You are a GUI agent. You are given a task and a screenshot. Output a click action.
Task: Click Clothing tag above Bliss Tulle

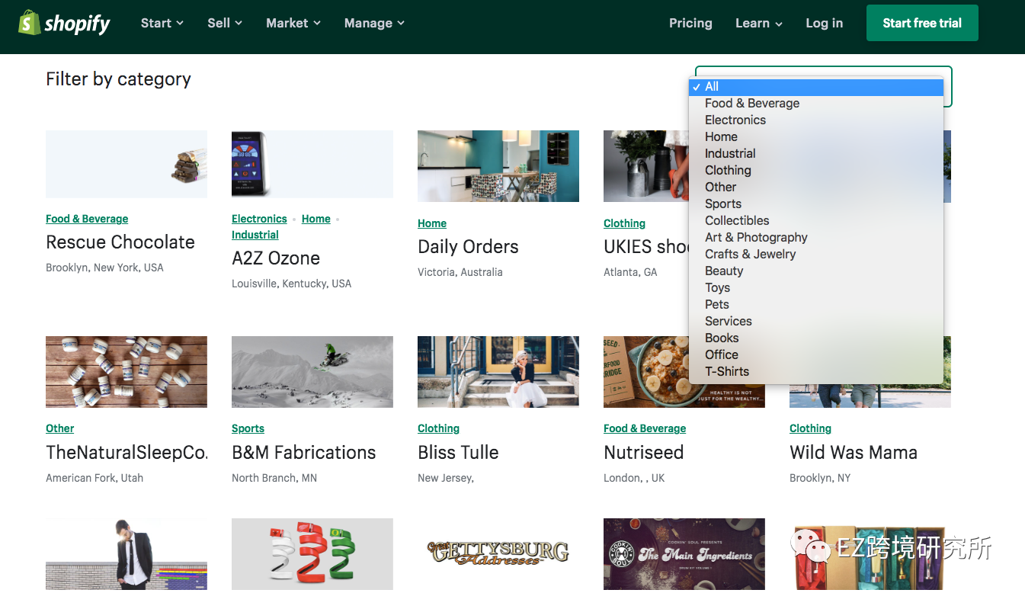point(438,428)
